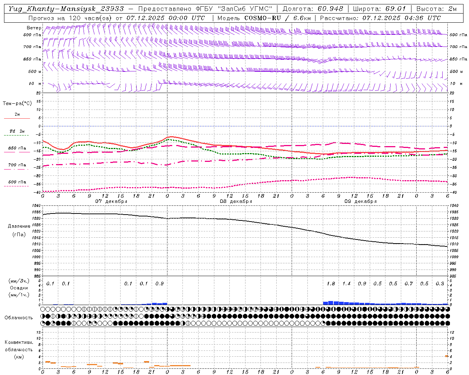Click the 09 декабря date label
469x375 pixels.
[361, 201]
